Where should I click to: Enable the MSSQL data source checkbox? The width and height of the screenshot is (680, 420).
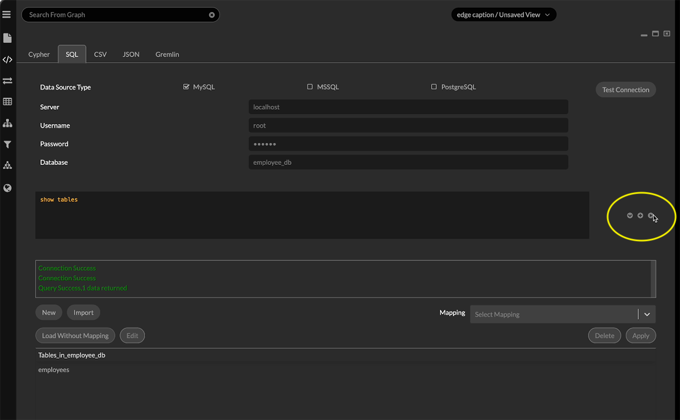point(310,86)
